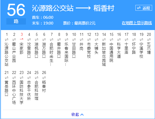Select truncated stop 合肥时尚生…
The height and width of the screenshot is (119, 155).
coord(52,54)
